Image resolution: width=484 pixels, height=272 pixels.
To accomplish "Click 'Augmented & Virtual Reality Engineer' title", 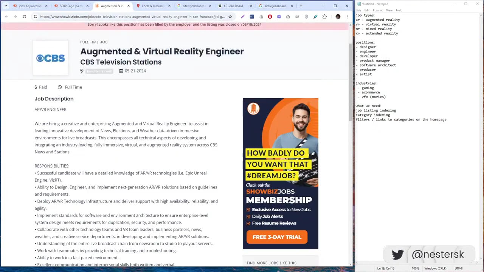I will click(x=162, y=51).
